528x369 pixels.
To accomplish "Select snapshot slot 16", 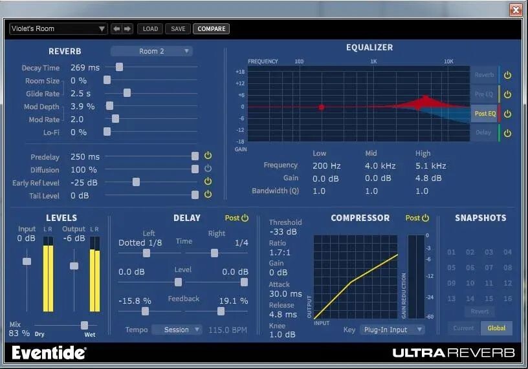I will point(508,299).
